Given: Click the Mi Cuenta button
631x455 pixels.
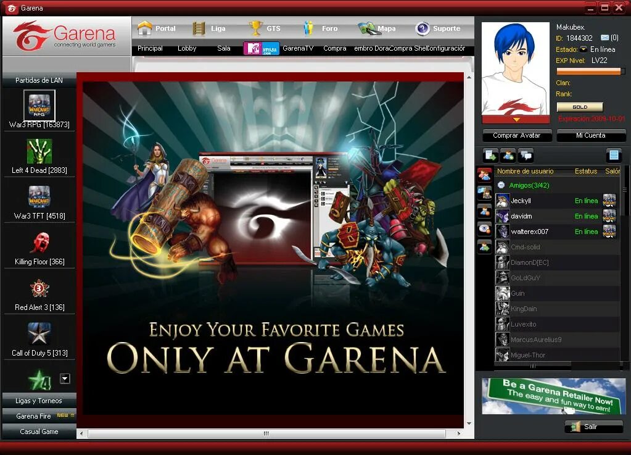Looking at the screenshot, I should [x=591, y=135].
